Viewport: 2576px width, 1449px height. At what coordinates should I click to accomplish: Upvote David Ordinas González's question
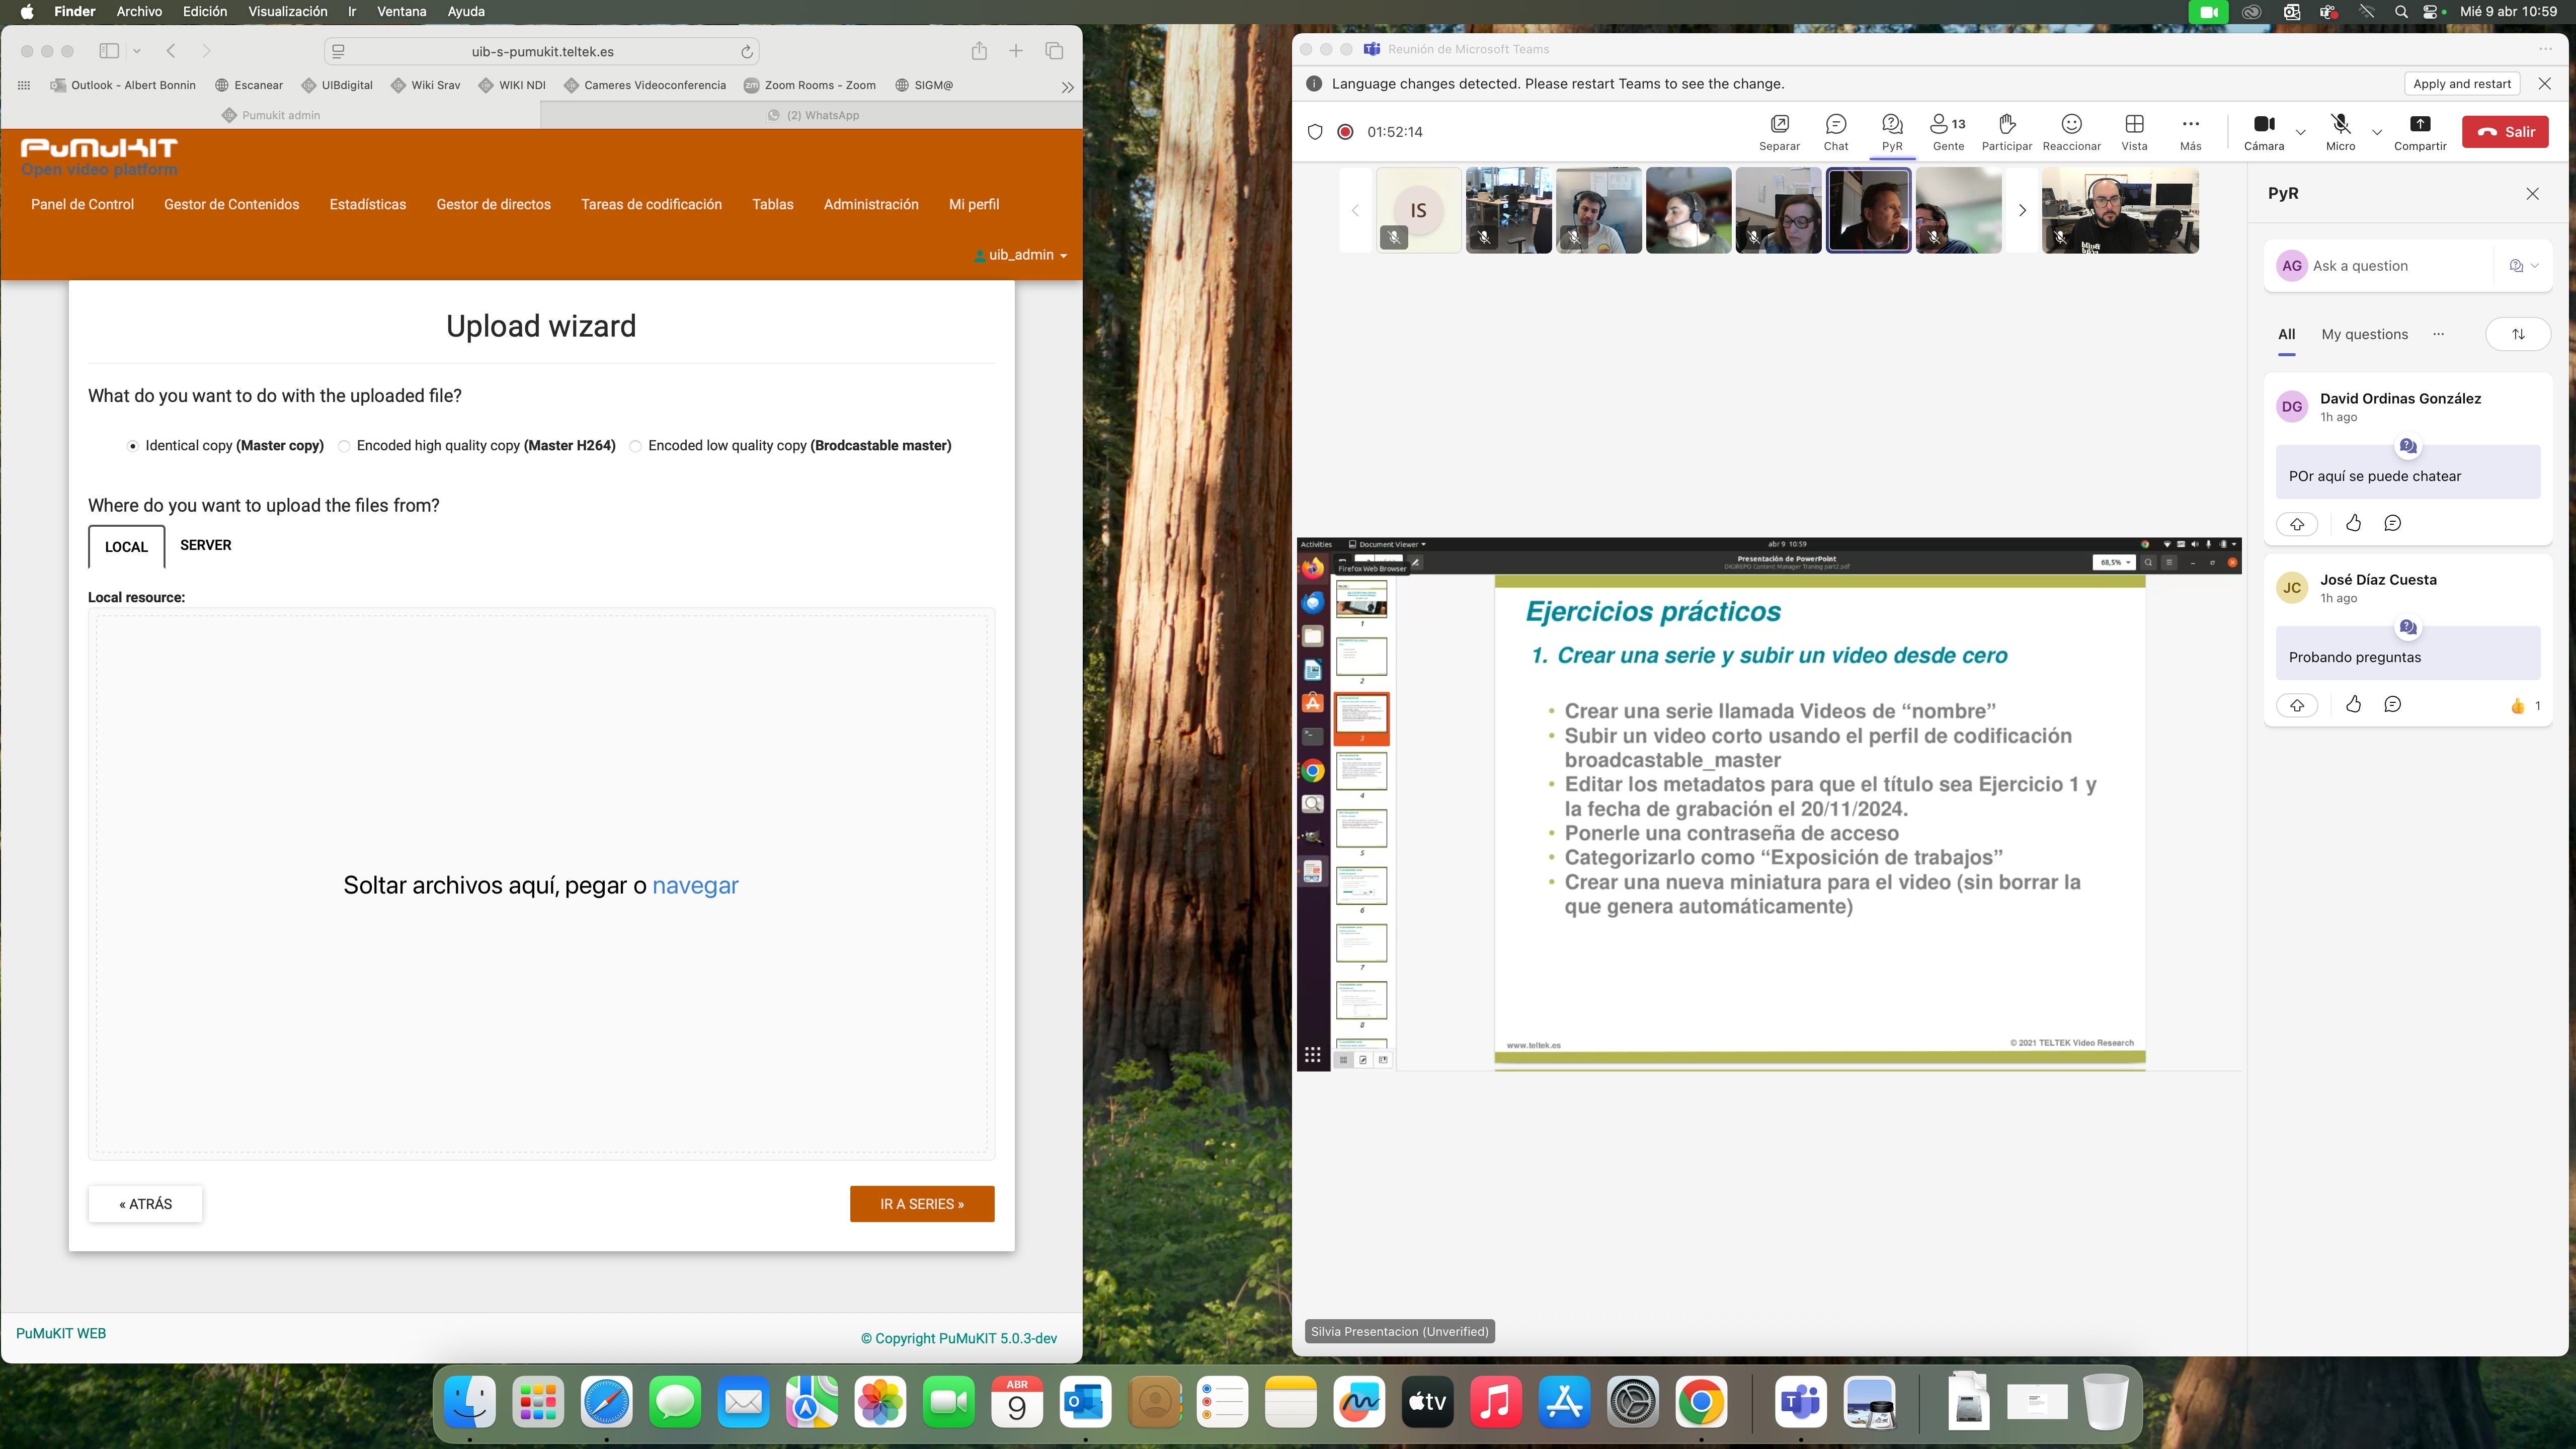(2297, 523)
